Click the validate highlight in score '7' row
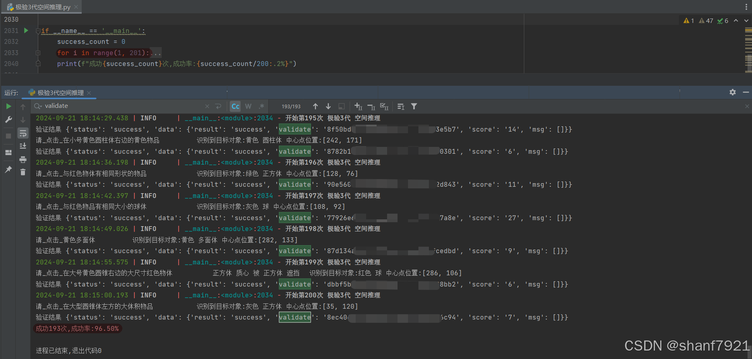The height and width of the screenshot is (359, 752). (x=295, y=317)
